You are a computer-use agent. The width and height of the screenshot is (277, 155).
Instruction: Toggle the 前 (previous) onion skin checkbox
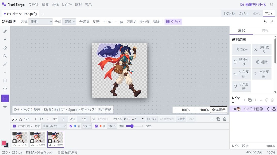71,126
